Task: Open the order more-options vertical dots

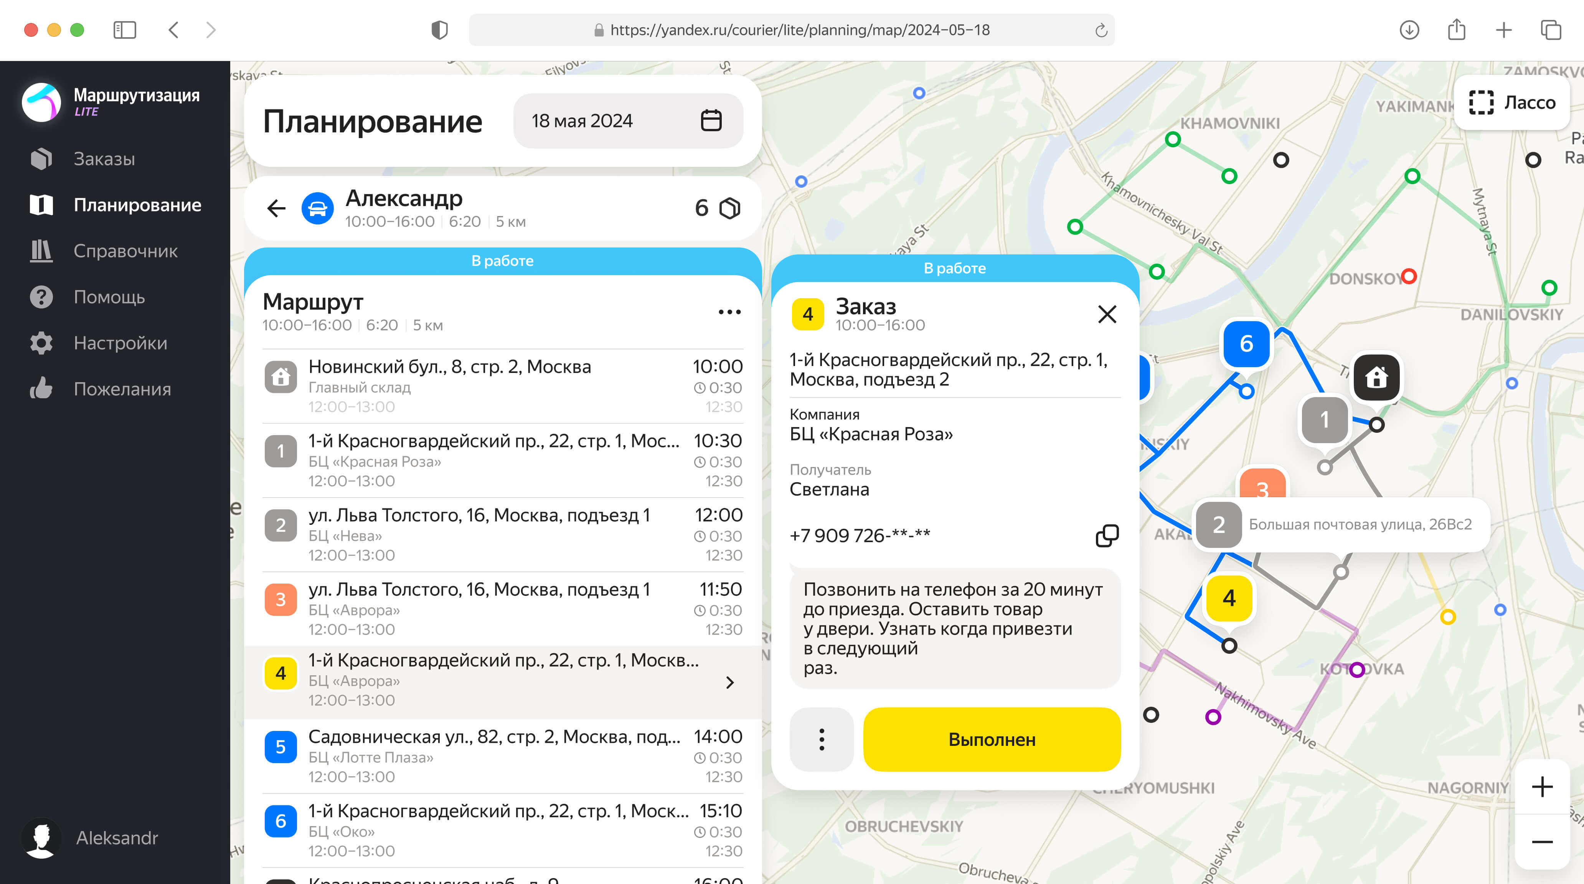Action: (x=822, y=739)
